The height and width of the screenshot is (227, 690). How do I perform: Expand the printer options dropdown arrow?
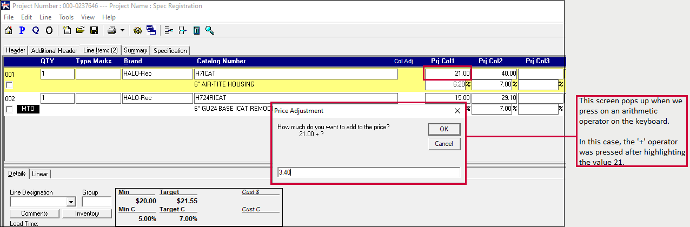point(122,30)
